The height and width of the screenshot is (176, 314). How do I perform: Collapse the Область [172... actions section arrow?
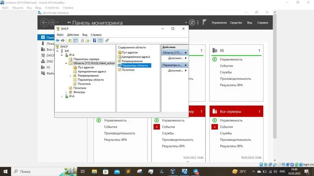[x=186, y=53]
